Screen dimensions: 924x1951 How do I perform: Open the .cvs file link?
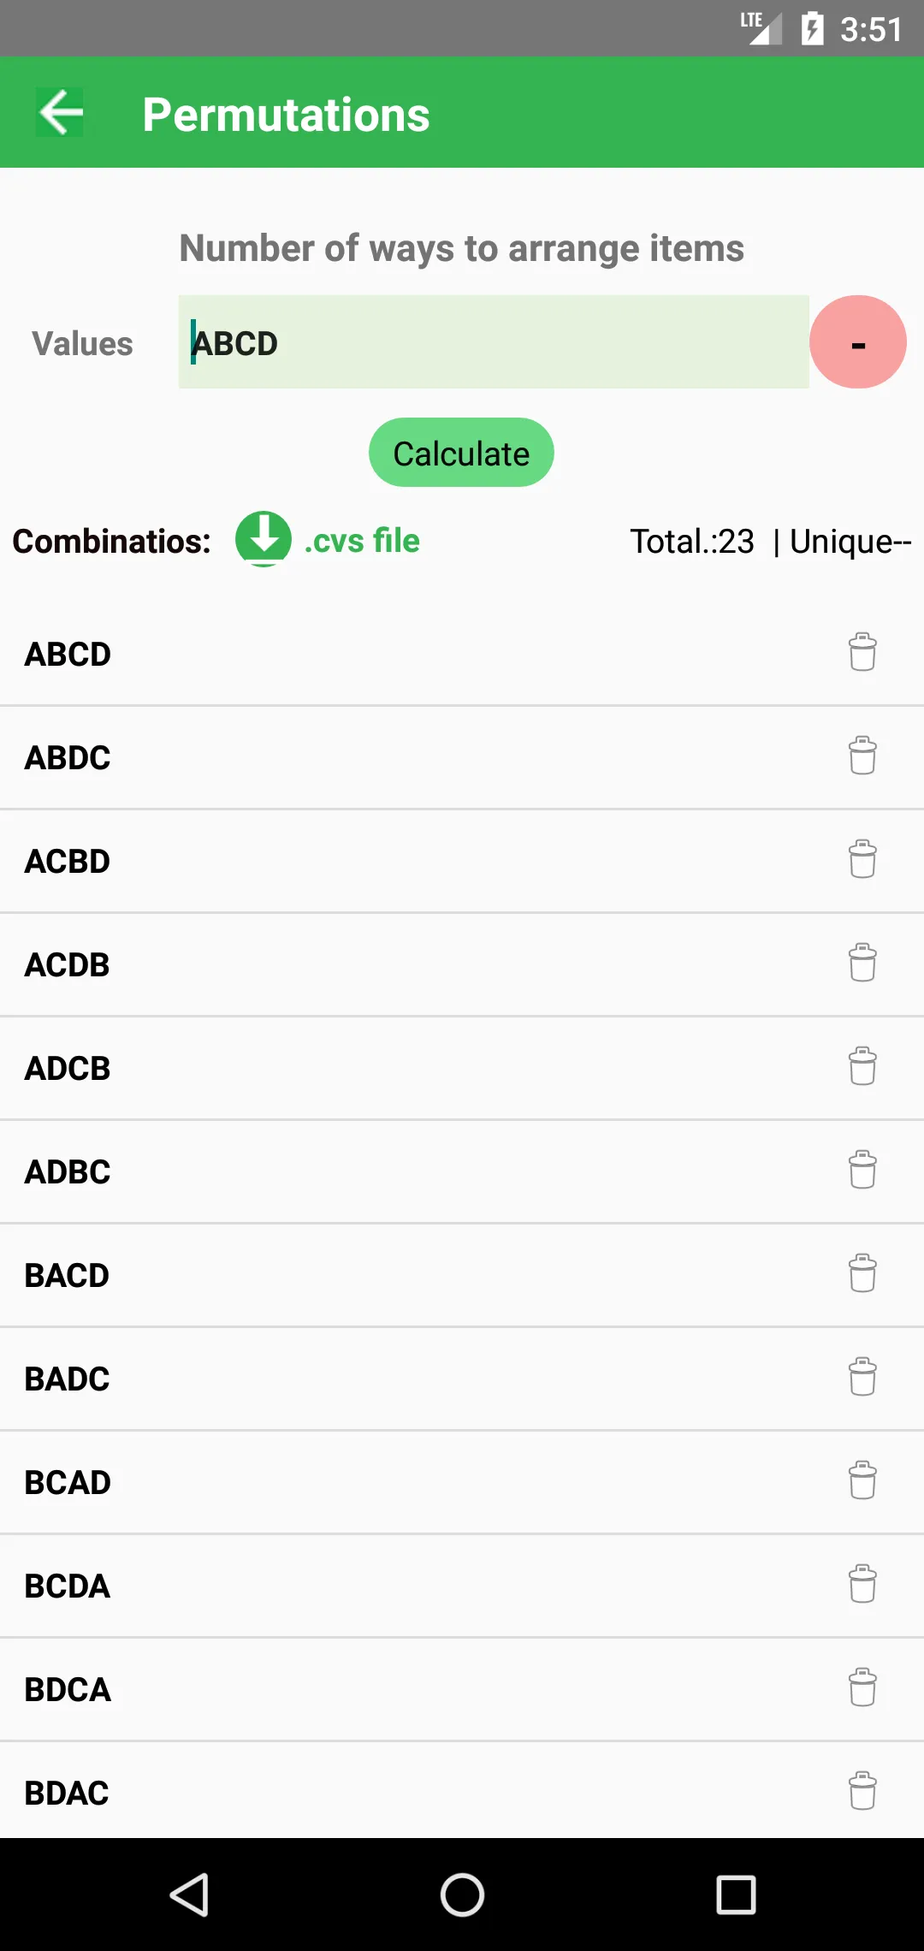tap(362, 541)
